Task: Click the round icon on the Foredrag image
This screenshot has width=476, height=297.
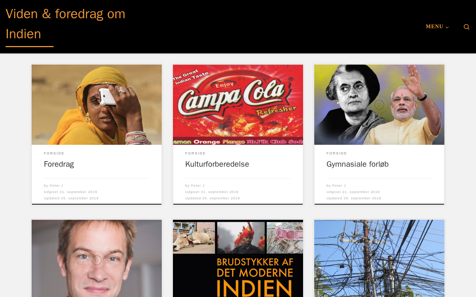Action: click(97, 105)
